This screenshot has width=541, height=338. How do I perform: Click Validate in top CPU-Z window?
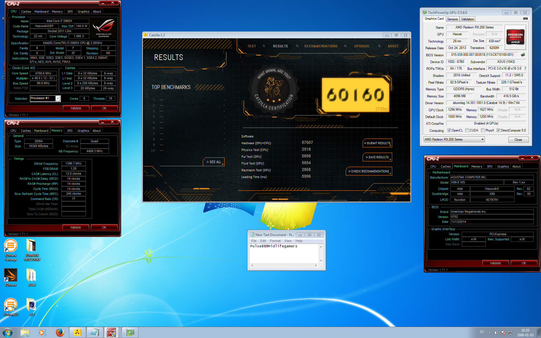76,108
